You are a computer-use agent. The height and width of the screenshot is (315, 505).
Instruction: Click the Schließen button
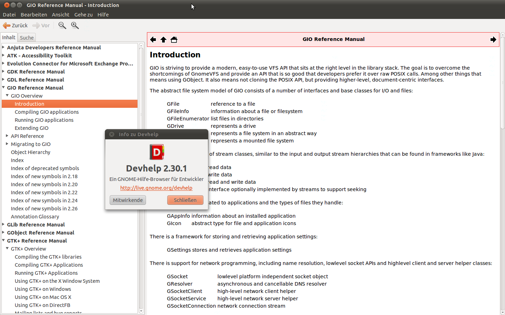[185, 200]
